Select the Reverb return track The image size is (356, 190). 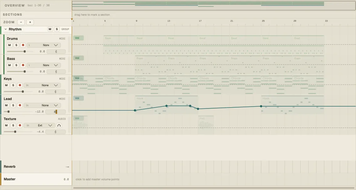point(36,167)
